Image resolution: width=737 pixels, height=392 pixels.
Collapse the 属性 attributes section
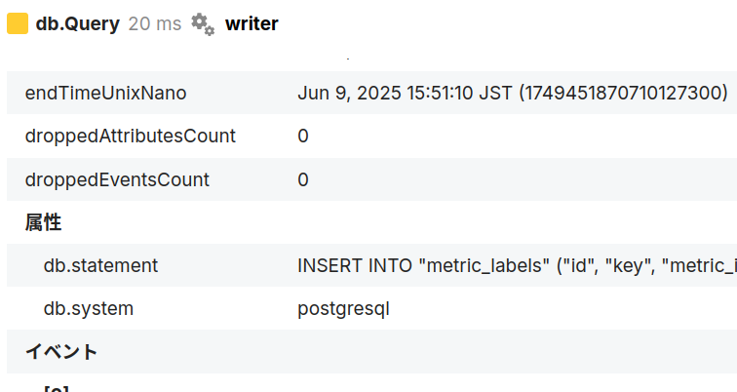[x=43, y=222]
